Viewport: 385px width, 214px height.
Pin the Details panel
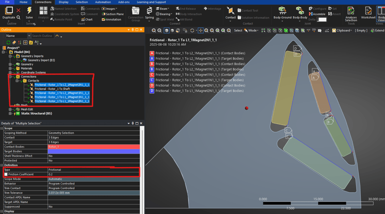[x=133, y=123]
